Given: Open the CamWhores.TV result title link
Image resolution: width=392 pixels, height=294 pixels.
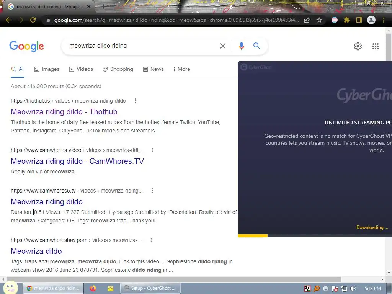Looking at the screenshot, I should [77, 161].
